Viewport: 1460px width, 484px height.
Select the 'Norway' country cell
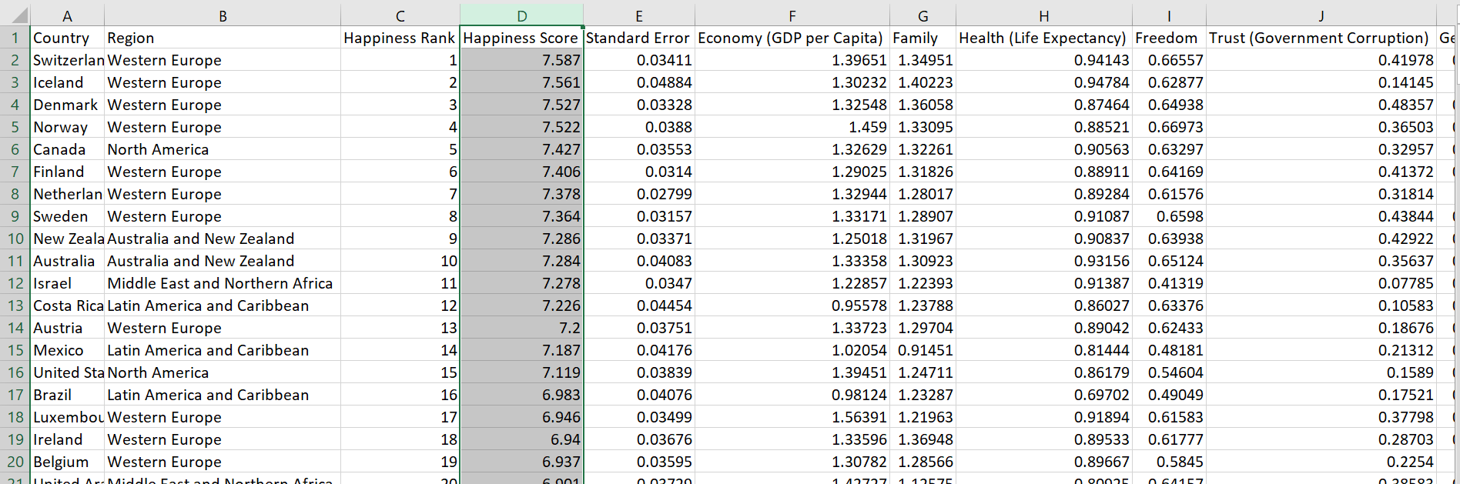tap(67, 127)
